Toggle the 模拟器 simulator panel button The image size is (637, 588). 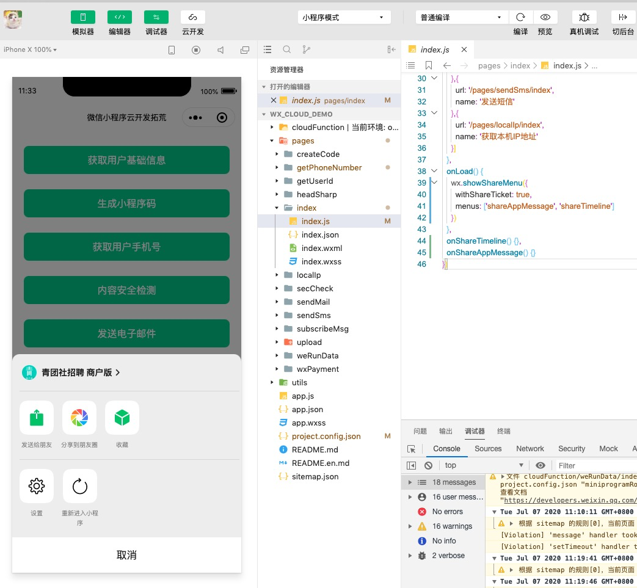coord(83,18)
